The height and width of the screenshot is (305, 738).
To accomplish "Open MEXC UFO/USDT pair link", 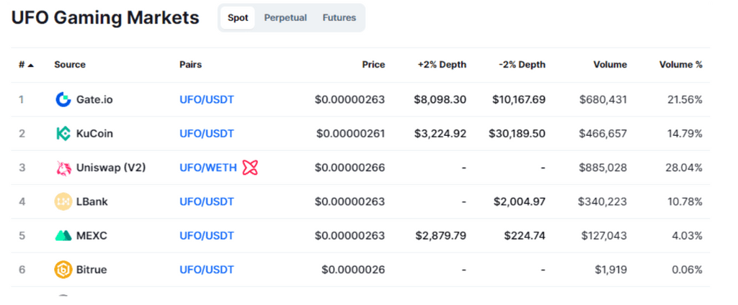I will pyautogui.click(x=207, y=235).
